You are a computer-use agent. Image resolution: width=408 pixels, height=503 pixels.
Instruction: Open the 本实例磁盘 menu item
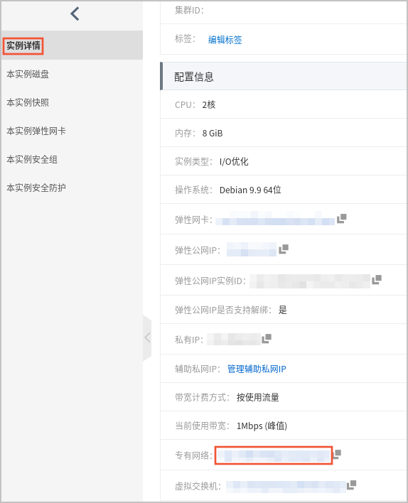click(x=28, y=74)
